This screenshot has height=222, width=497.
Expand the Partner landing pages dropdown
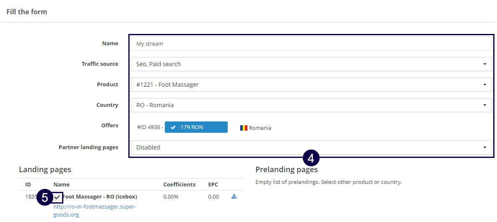[x=310, y=147]
